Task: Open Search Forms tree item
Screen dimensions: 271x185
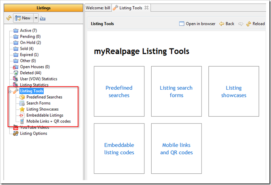Action: pos(38,103)
